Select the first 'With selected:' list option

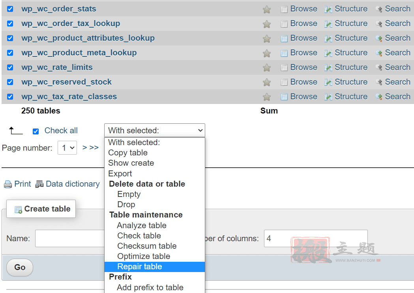point(155,142)
